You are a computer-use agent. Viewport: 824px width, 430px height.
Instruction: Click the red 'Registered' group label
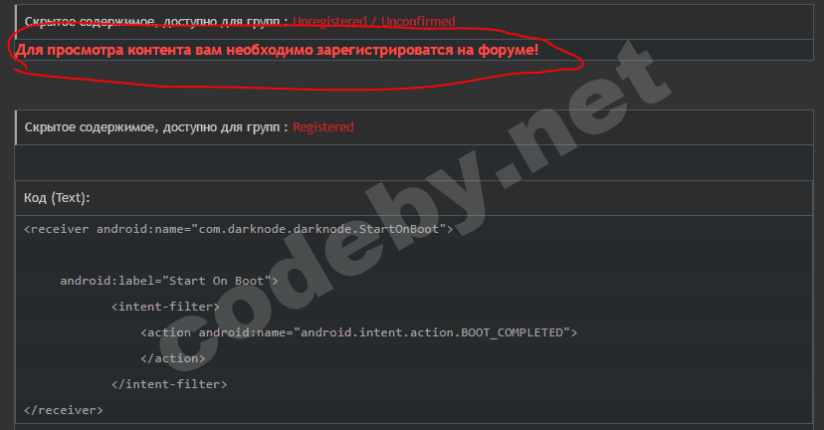(x=323, y=127)
